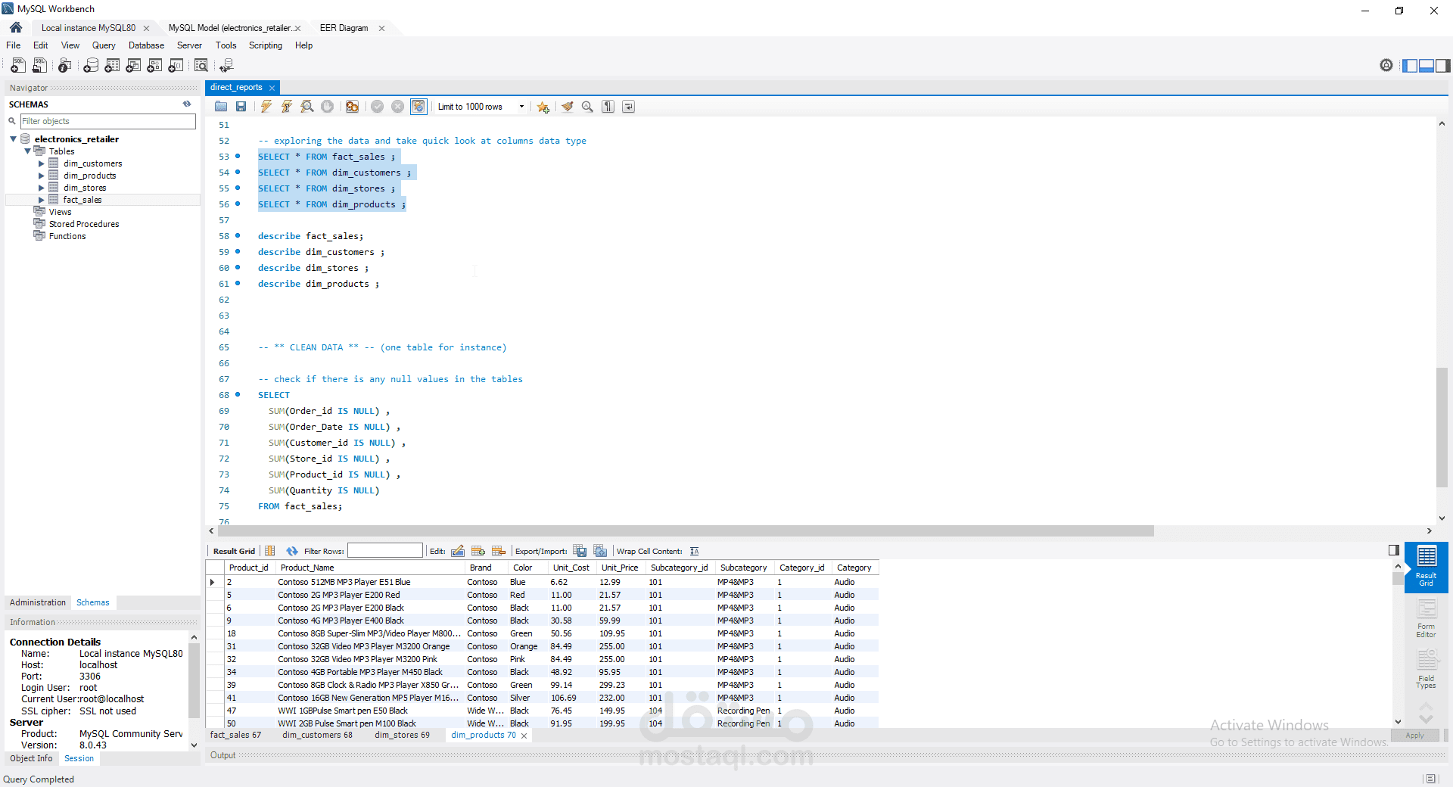Open the Field Types view
Image resolution: width=1453 pixels, height=787 pixels.
coord(1427,670)
